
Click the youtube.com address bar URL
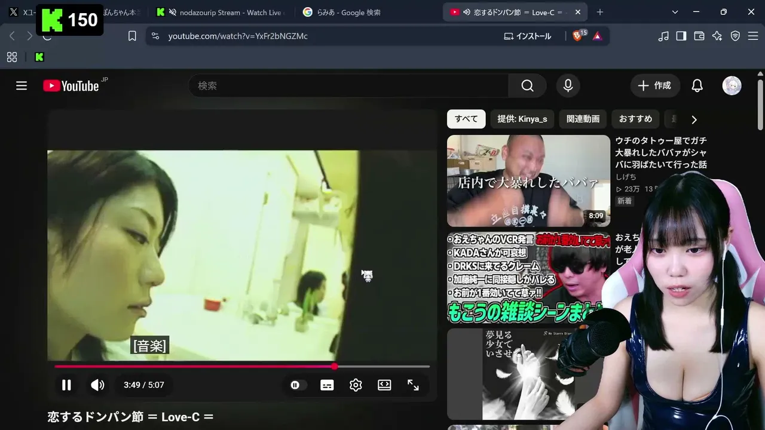pos(238,36)
